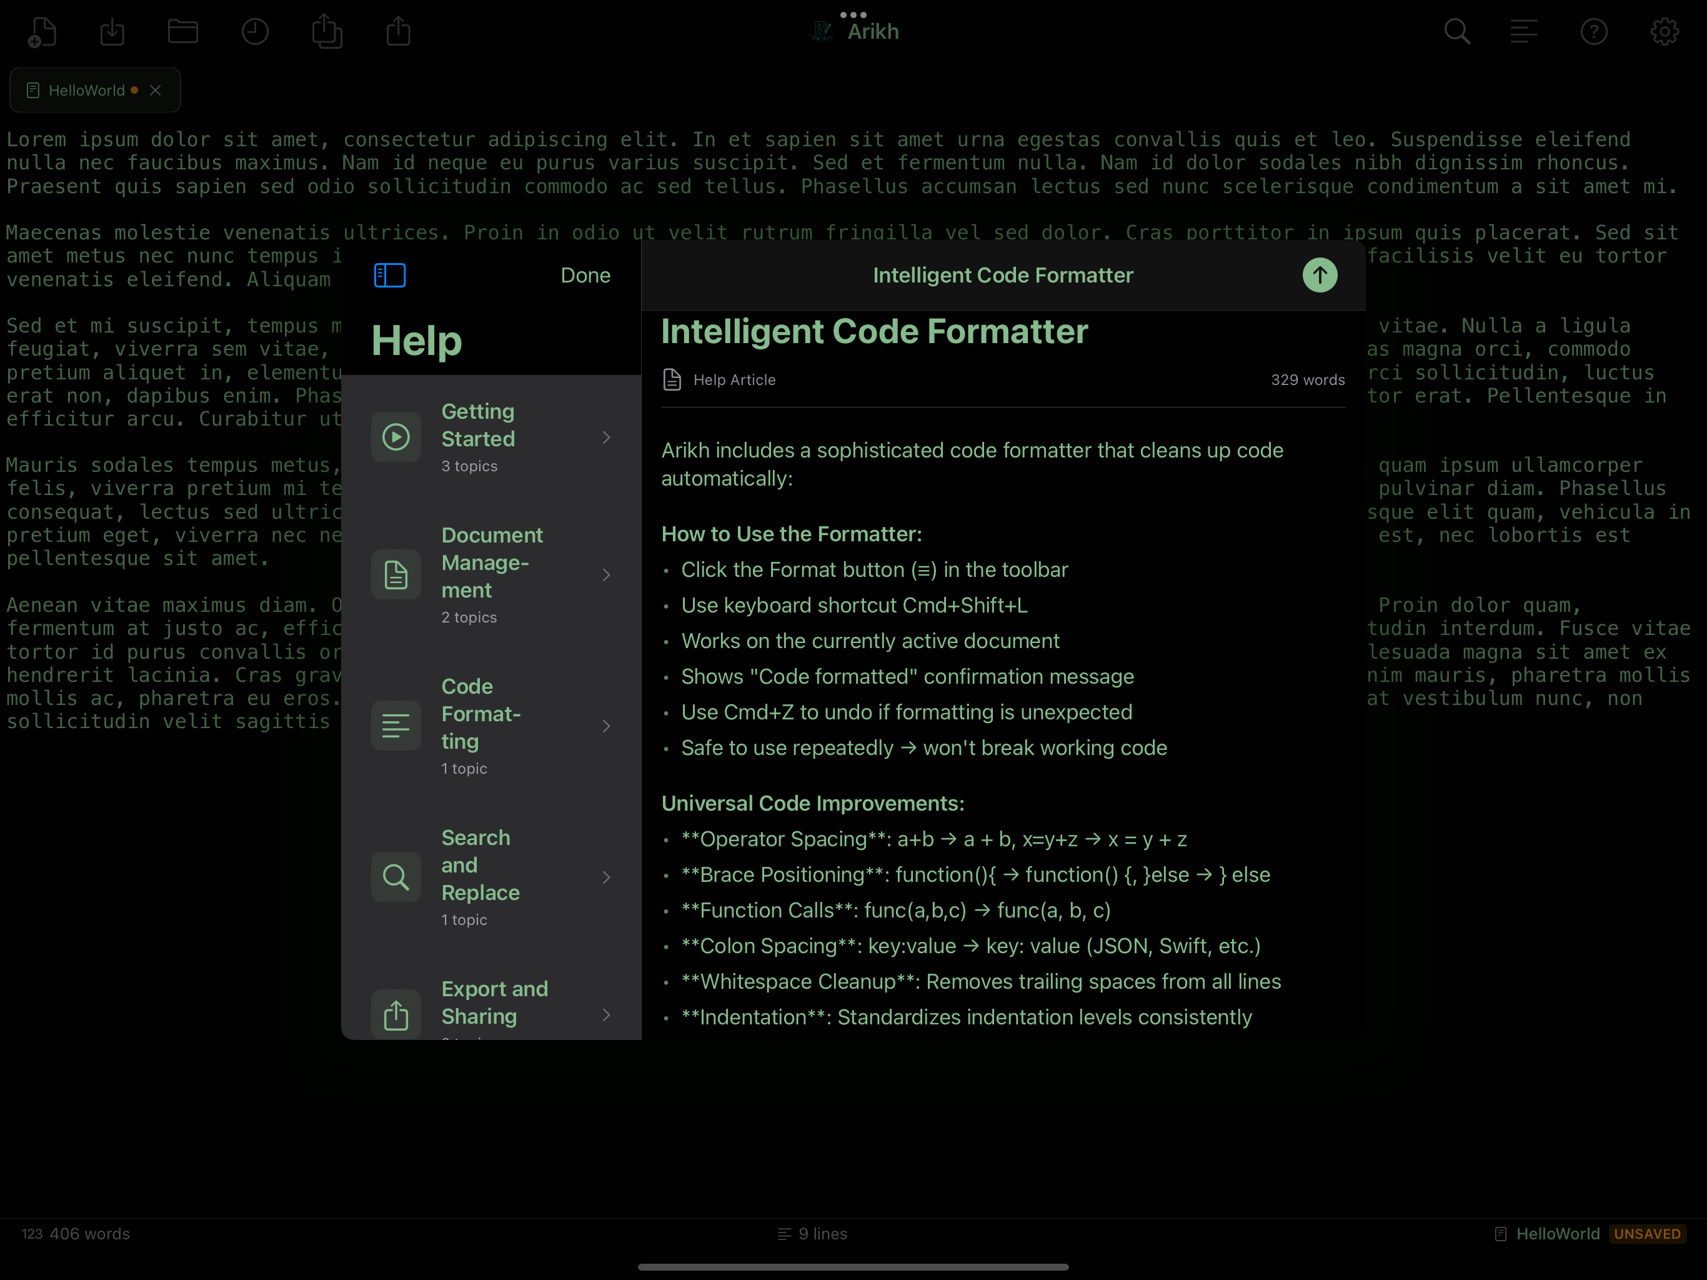The image size is (1707, 1280).
Task: Click the 'Intelligent Code Formatter' navigation bar title
Action: (x=1002, y=275)
